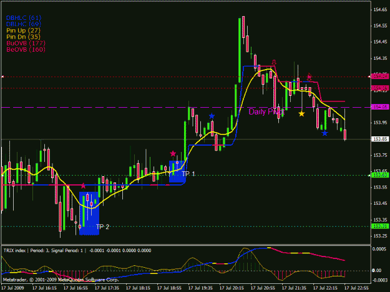Click the 153.45 price scale value
This screenshot has width=390, height=292.
pos(380,204)
